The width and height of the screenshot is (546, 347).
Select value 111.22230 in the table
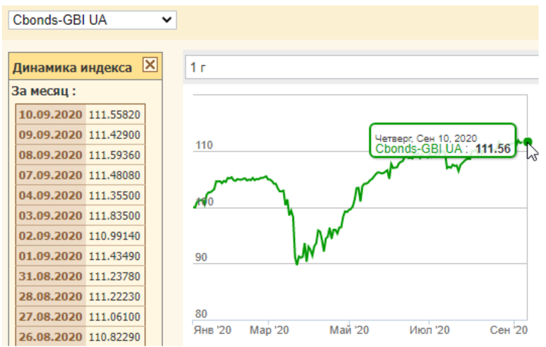coord(115,296)
